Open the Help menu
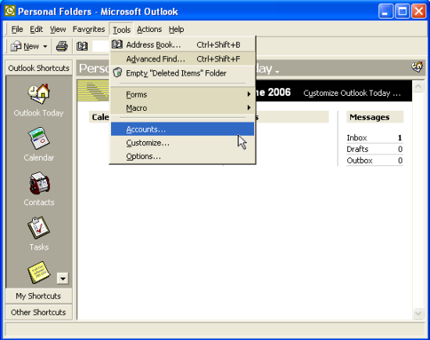This screenshot has width=430, height=340. coord(176,30)
